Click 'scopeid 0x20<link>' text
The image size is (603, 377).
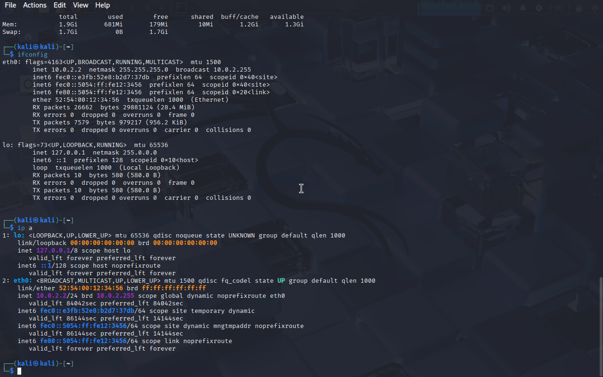click(x=236, y=92)
